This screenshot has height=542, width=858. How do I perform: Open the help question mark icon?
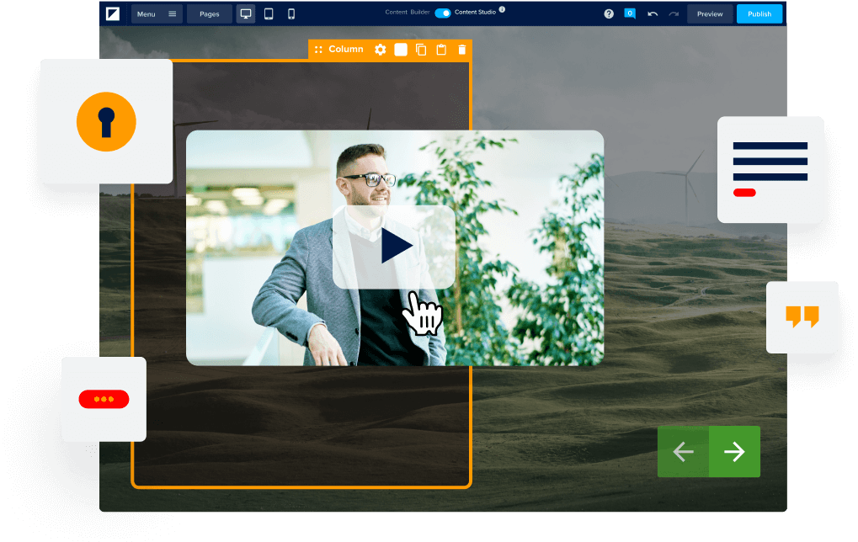(x=609, y=13)
